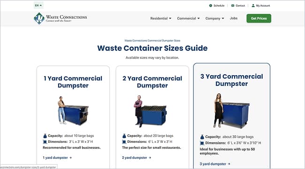
Task: Click the 6' L x 3' W x 3' H dimensions
Action: [x=160, y=142]
